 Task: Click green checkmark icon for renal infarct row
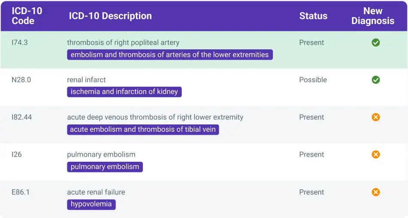[x=375, y=80]
